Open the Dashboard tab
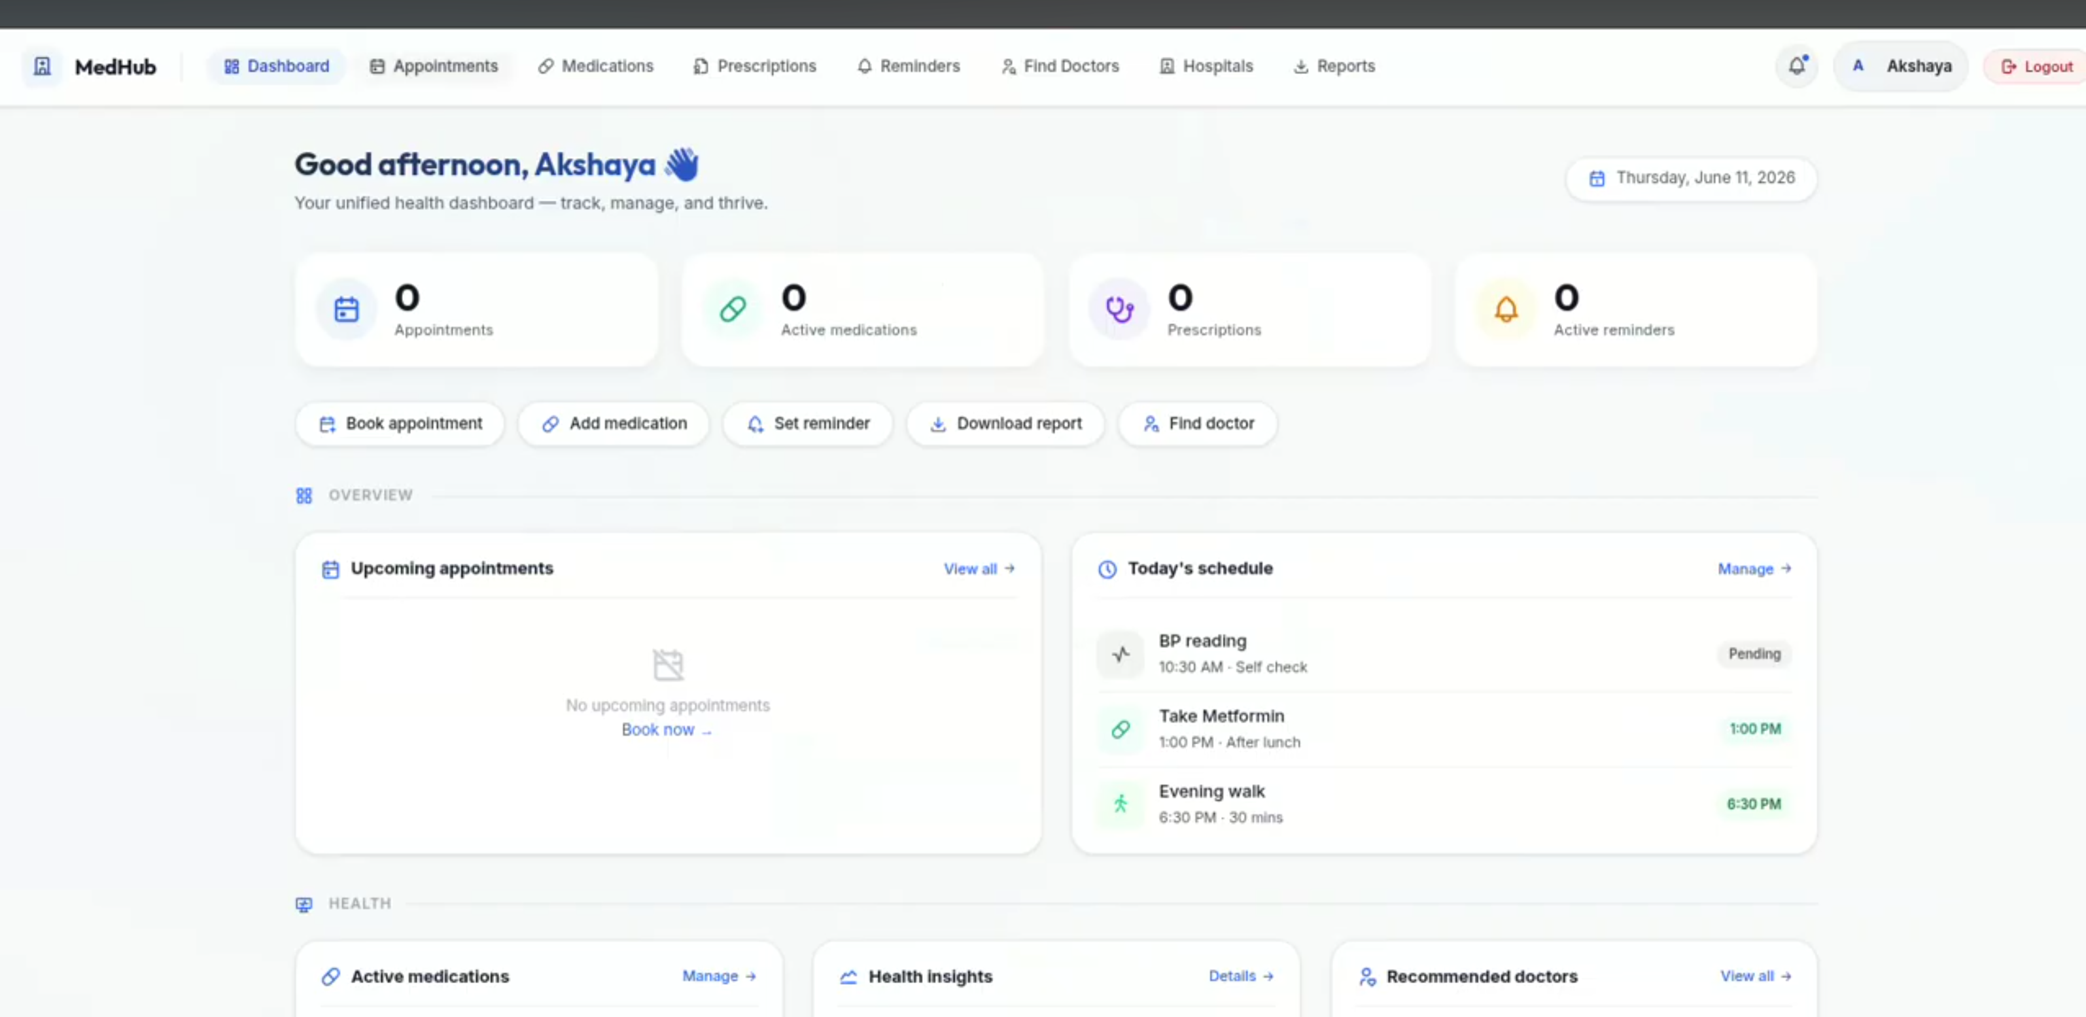2086x1017 pixels. [x=276, y=67]
